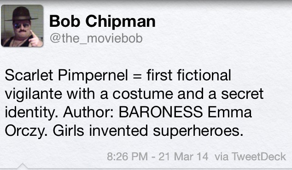Click the word vigilante
The image size is (292, 170).
[33, 94]
